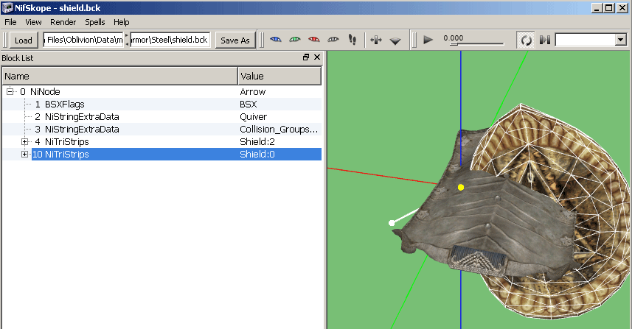Open the File menu

coord(10,22)
